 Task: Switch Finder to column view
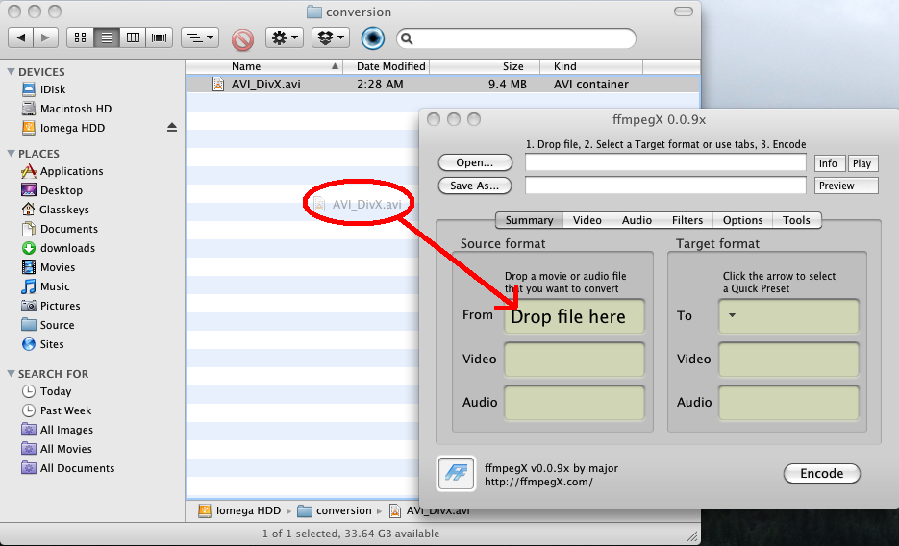point(133,38)
